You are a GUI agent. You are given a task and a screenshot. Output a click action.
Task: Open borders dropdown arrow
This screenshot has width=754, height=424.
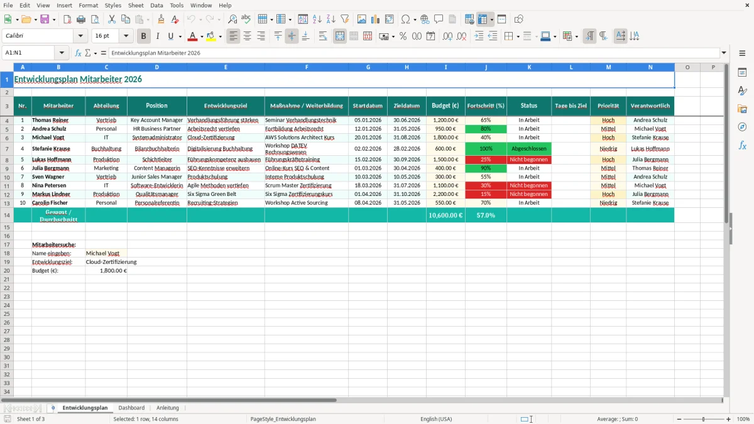[x=517, y=36]
